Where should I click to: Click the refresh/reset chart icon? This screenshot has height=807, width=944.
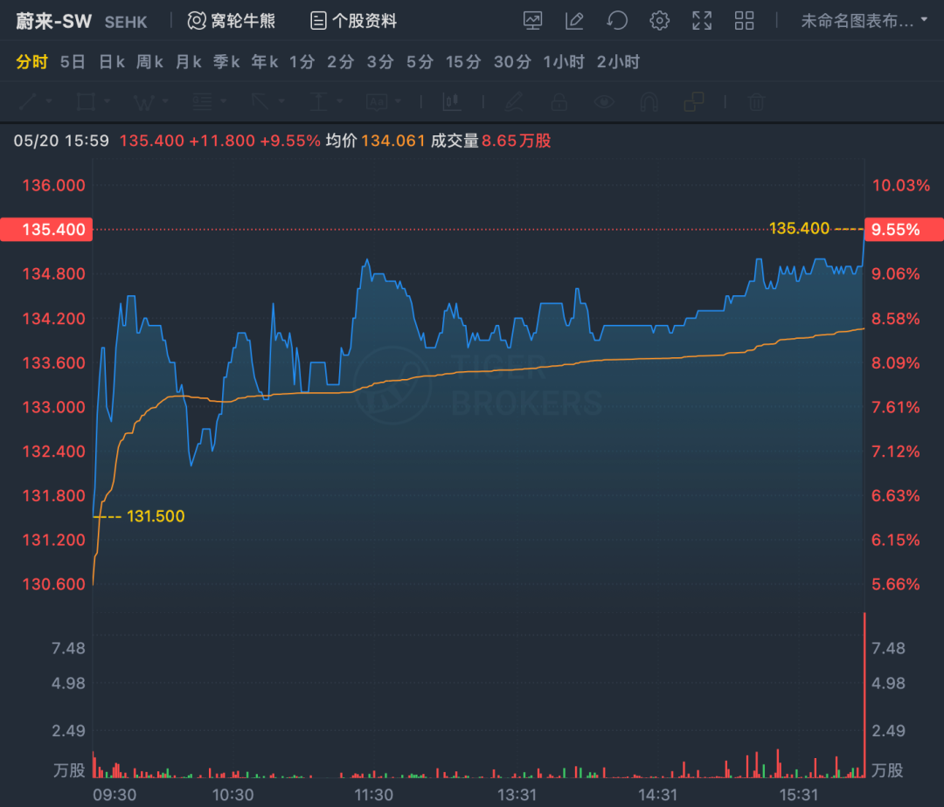coord(617,21)
